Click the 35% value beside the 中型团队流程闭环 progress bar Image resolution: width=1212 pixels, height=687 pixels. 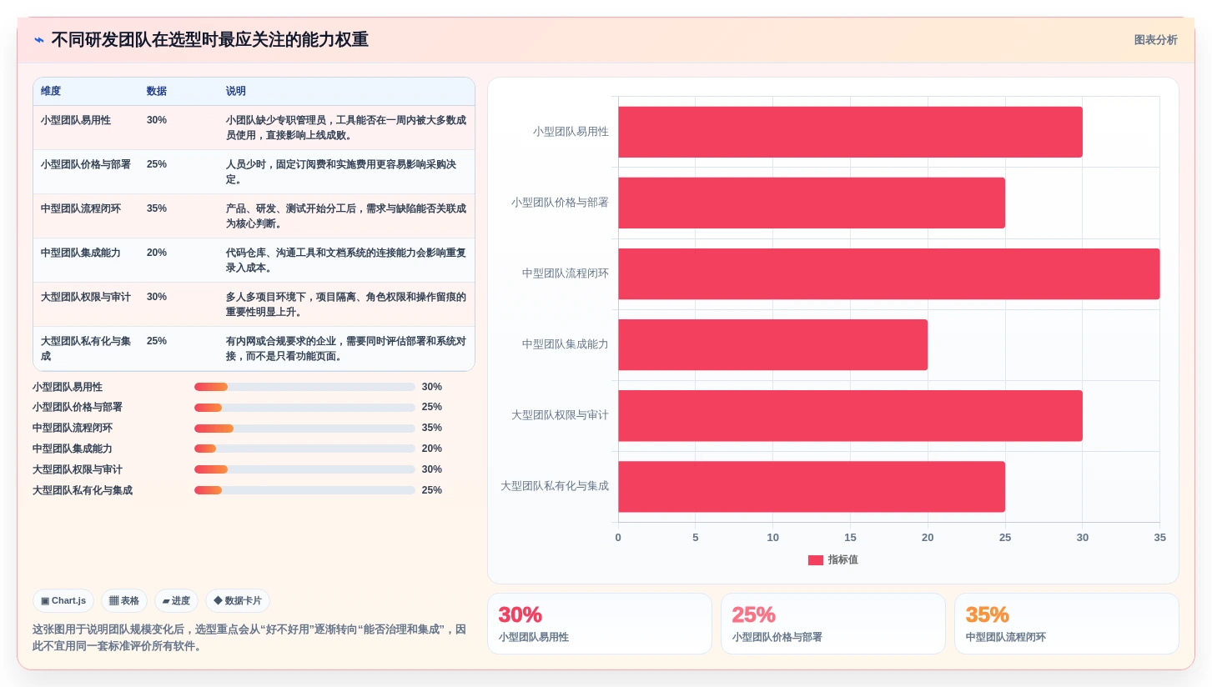432,428
